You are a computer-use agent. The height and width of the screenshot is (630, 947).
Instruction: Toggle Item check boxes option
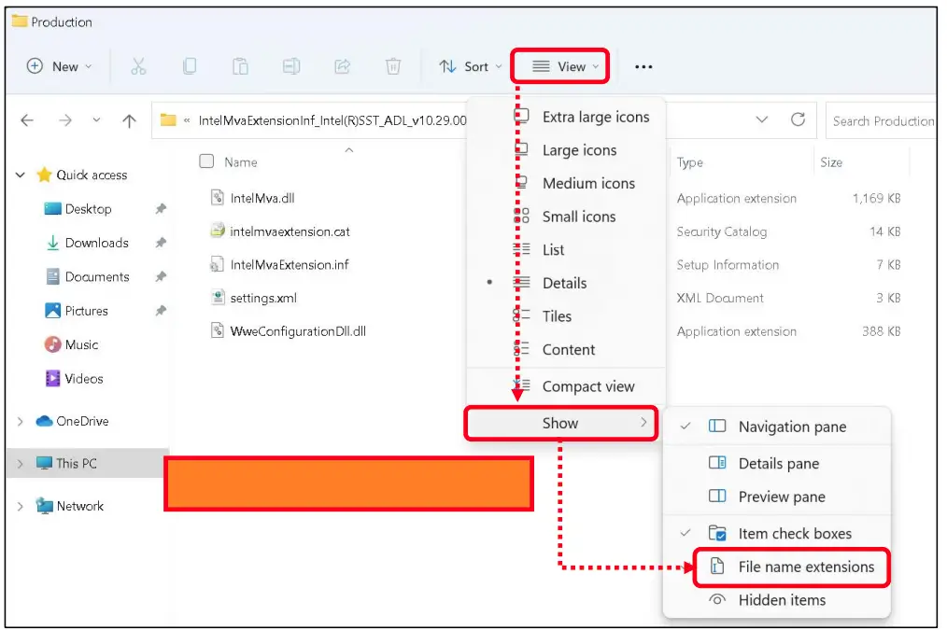(x=777, y=534)
